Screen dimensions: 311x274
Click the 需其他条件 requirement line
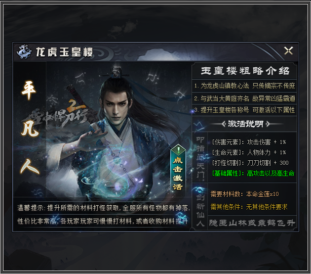click(x=249, y=207)
